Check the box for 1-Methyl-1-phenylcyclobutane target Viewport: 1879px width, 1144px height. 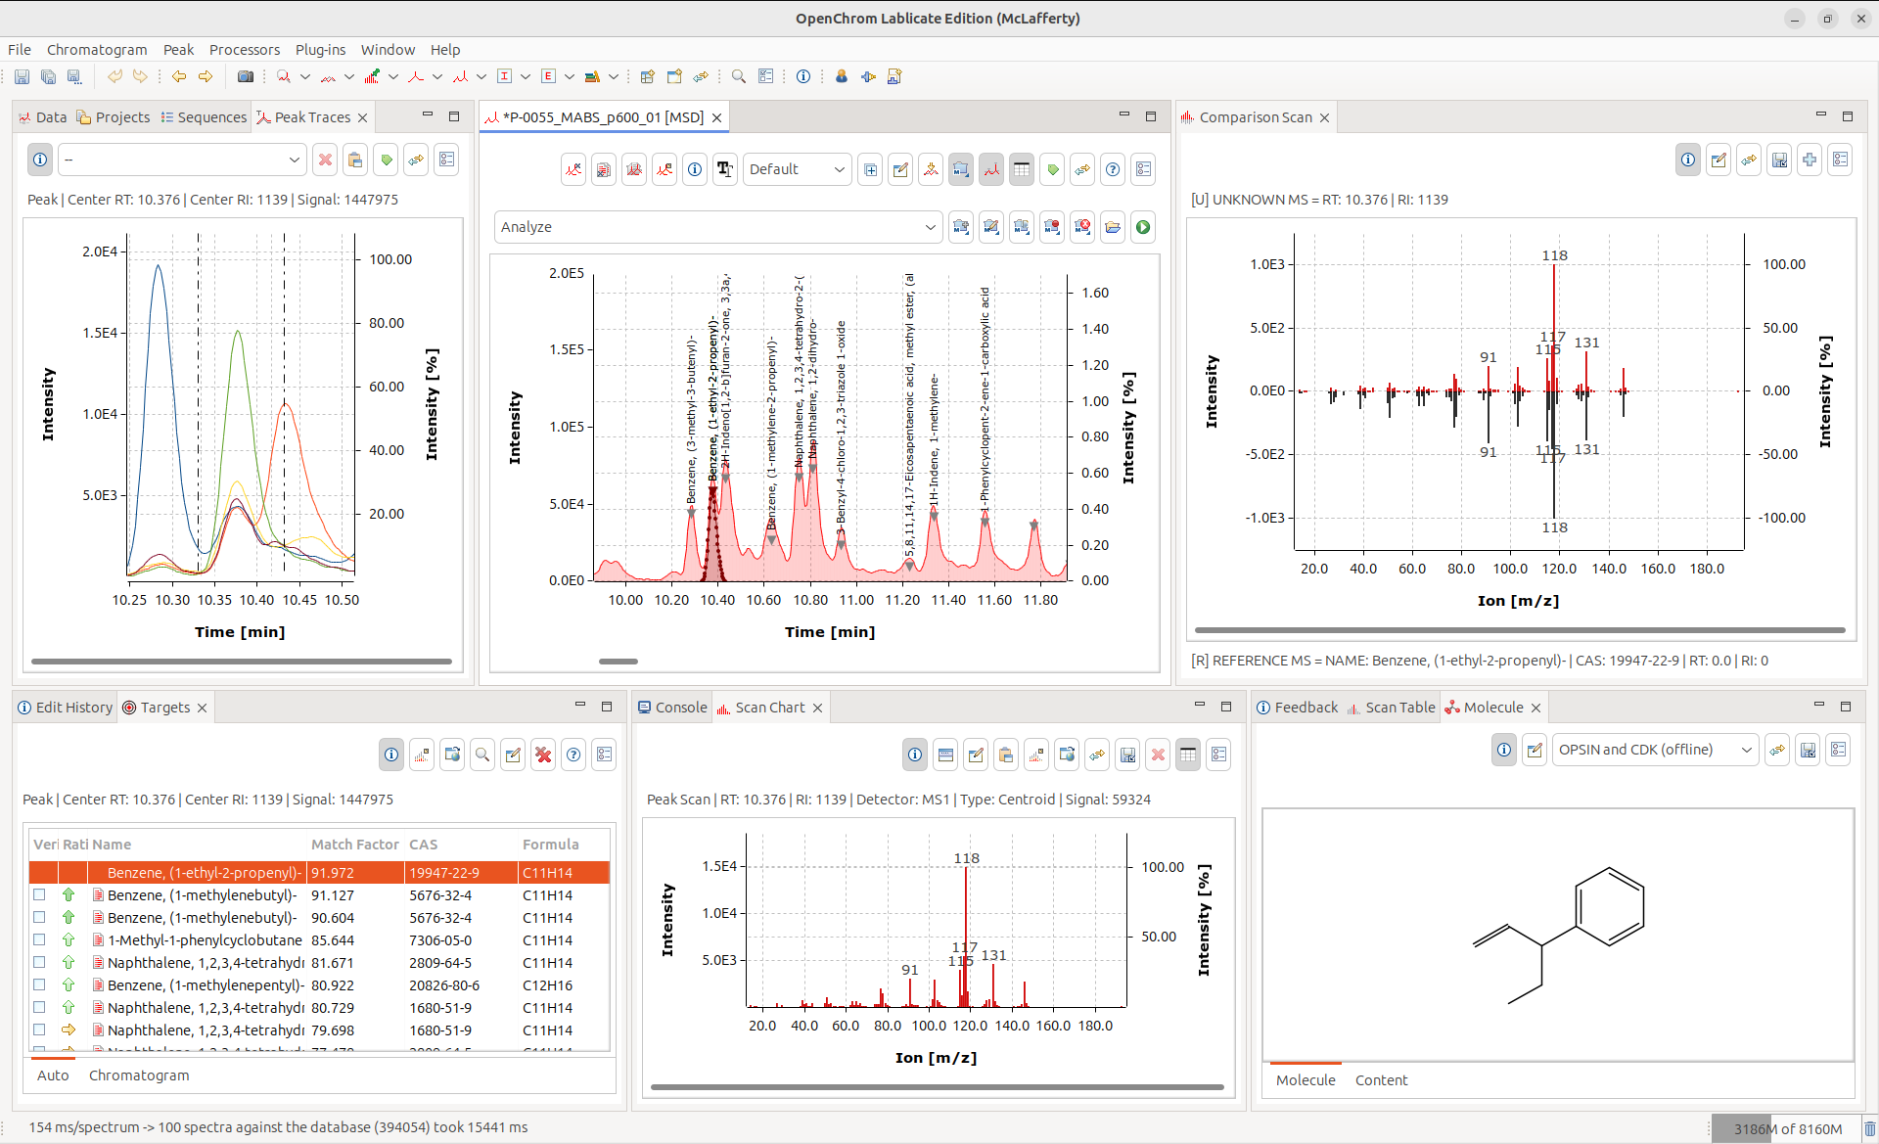tap(39, 939)
